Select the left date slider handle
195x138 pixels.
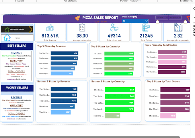click(157, 22)
